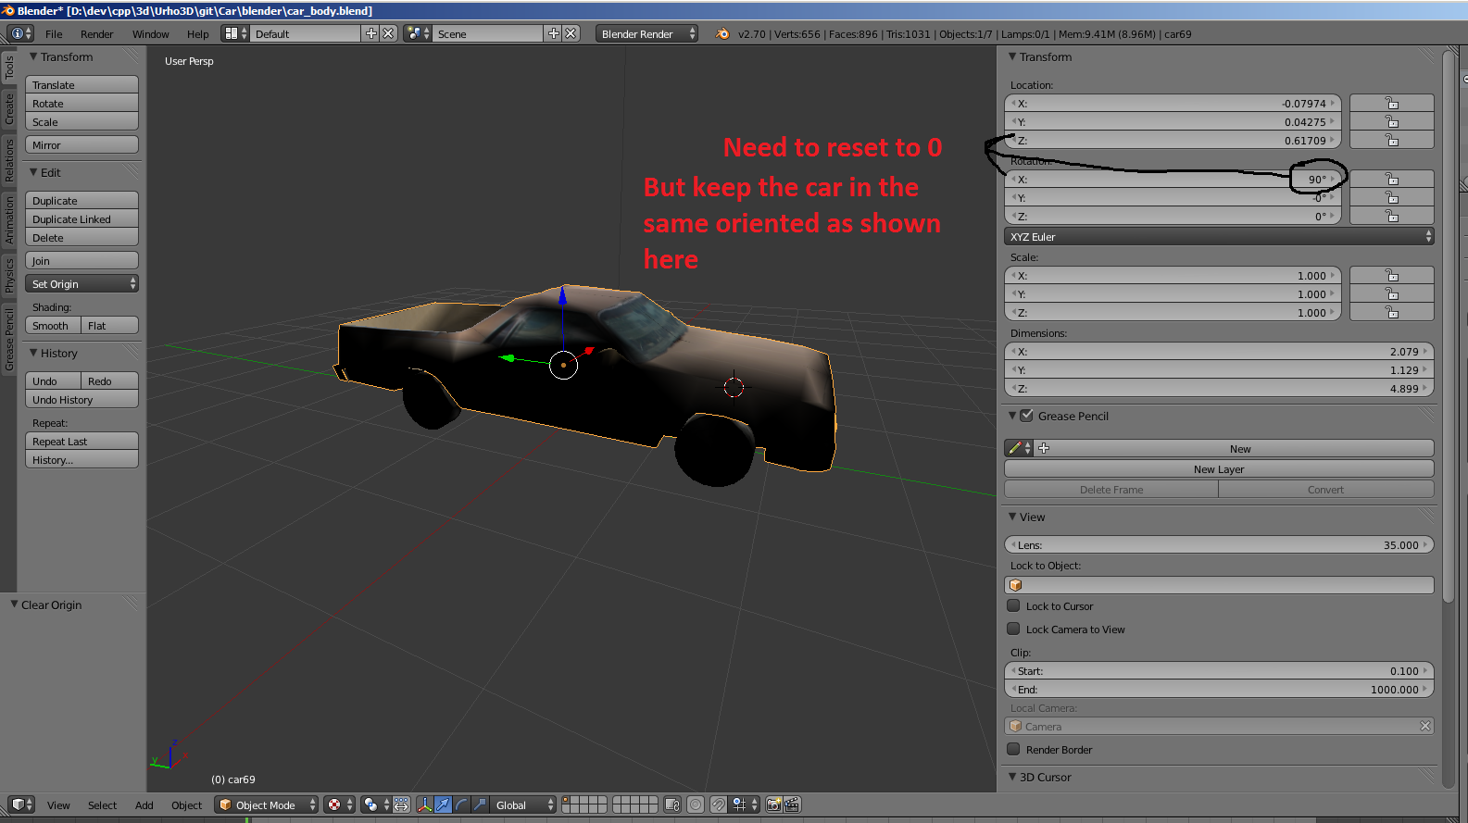Image resolution: width=1468 pixels, height=823 pixels.
Task: Open the Blender Render engine dropdown
Action: (x=646, y=33)
